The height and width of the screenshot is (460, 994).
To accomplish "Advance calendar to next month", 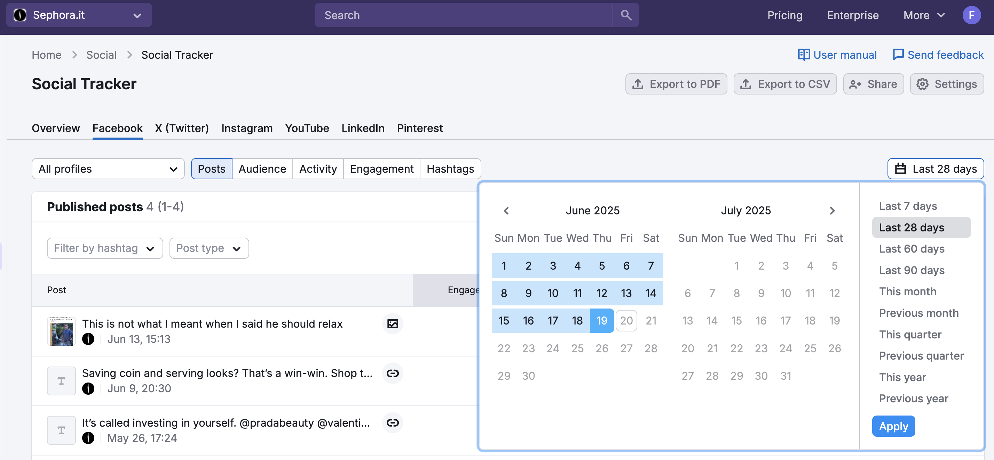I will pos(832,211).
